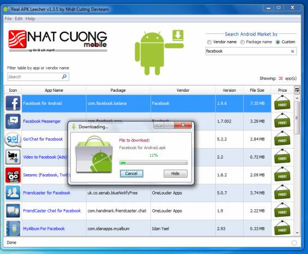The image size is (308, 254).
Task: Click the version 1.7.002 cell
Action: tap(230, 121)
